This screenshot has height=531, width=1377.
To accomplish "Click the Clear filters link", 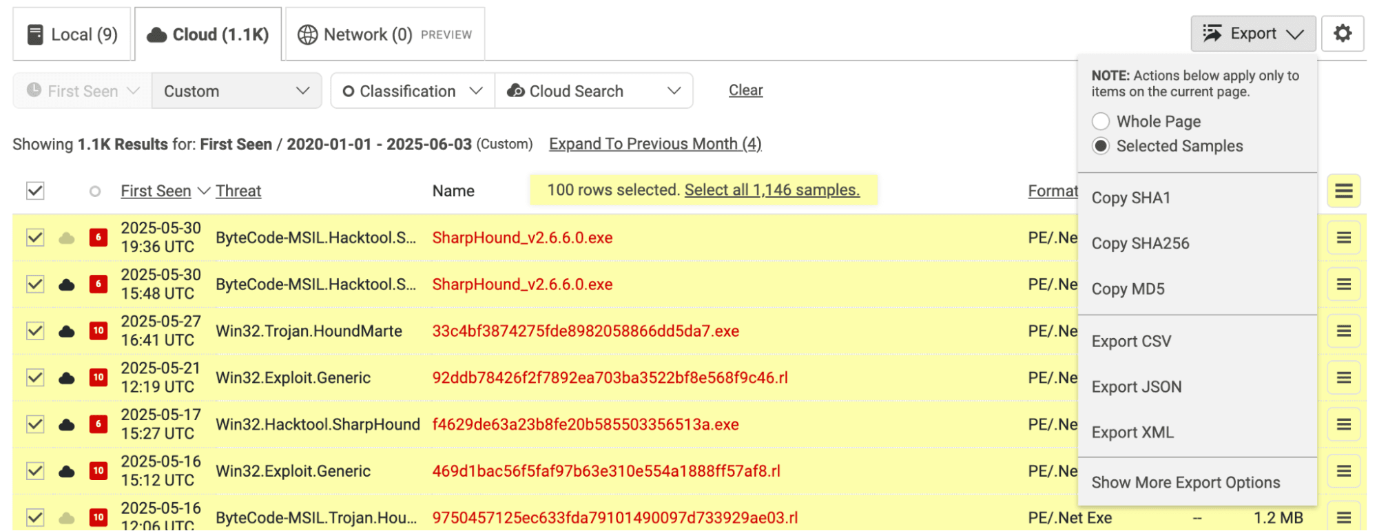I will click(x=745, y=90).
